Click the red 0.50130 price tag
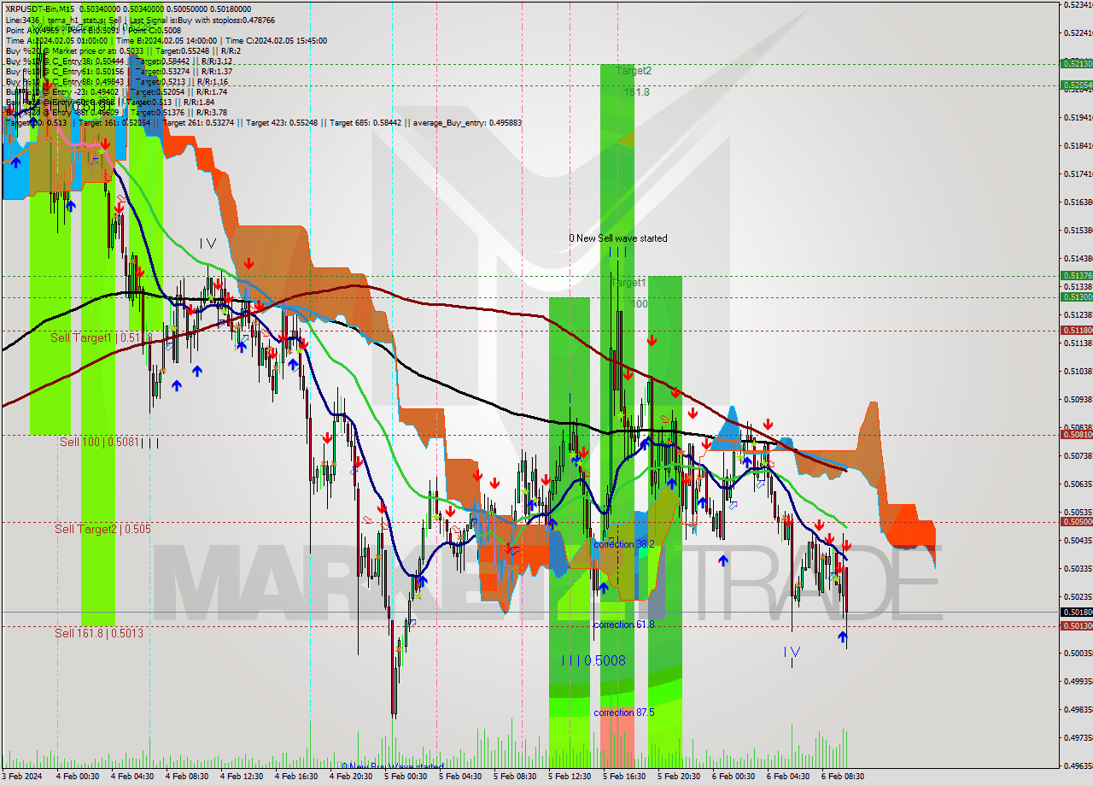Image resolution: width=1093 pixels, height=786 pixels. [1076, 625]
